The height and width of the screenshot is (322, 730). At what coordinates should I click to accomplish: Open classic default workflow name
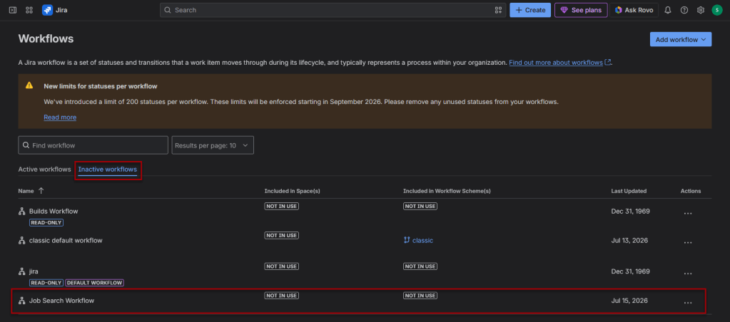[x=66, y=240]
